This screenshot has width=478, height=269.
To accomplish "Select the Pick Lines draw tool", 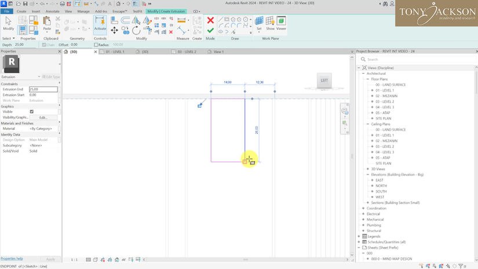I will click(x=233, y=32).
